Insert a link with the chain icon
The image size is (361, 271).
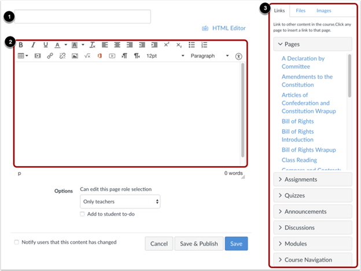point(50,56)
